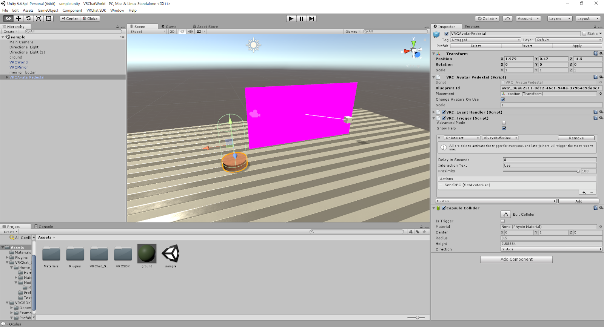Screen dimensions: 604x327
Task: Open the GameObject menu
Action: click(48, 10)
